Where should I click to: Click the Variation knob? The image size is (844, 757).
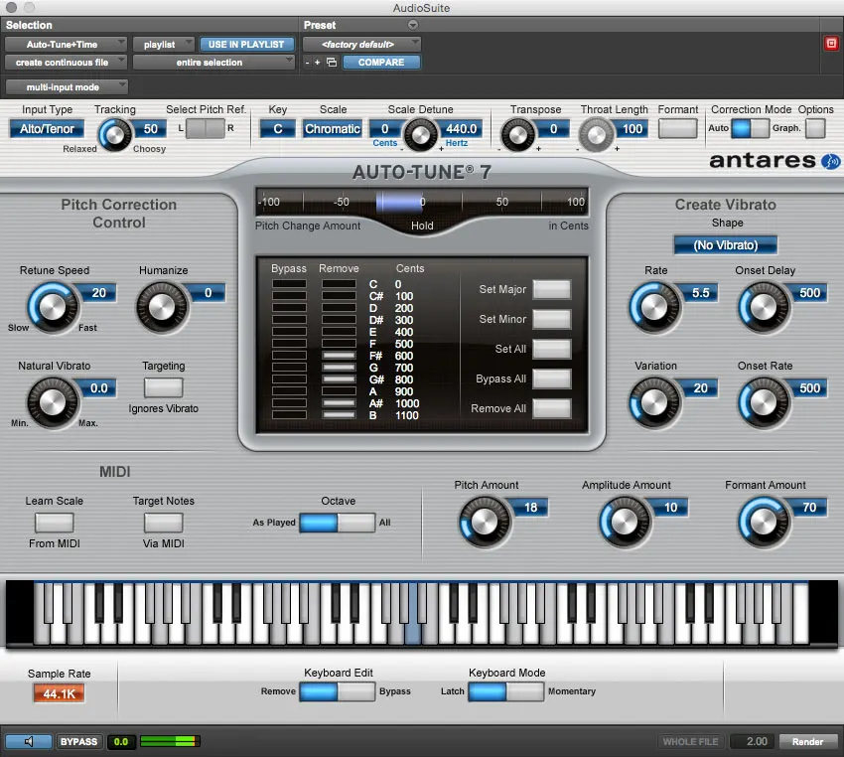[654, 402]
